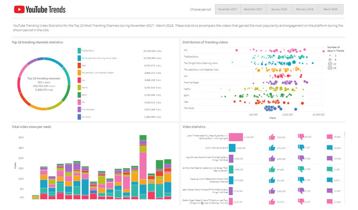Click thumbs-up icon for Jimmy Interviews video
Image resolution: width=358 pixels, height=210 pixels.
(271, 147)
